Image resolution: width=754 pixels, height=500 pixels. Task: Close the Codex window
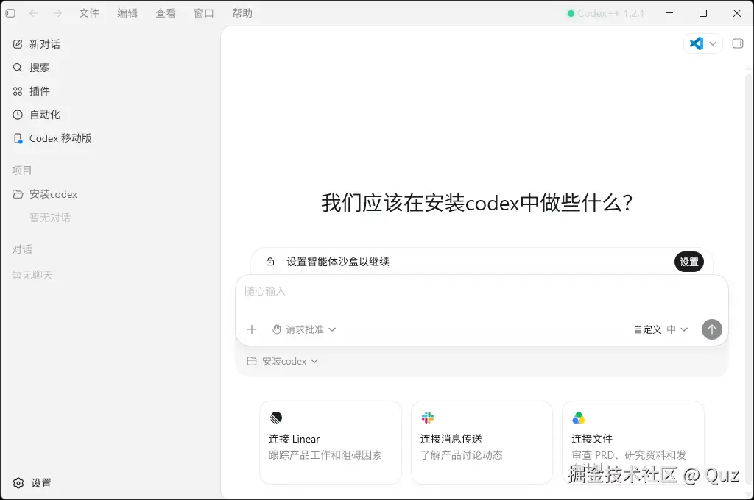tap(736, 13)
